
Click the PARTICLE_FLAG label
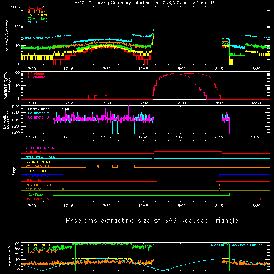[38, 185]
